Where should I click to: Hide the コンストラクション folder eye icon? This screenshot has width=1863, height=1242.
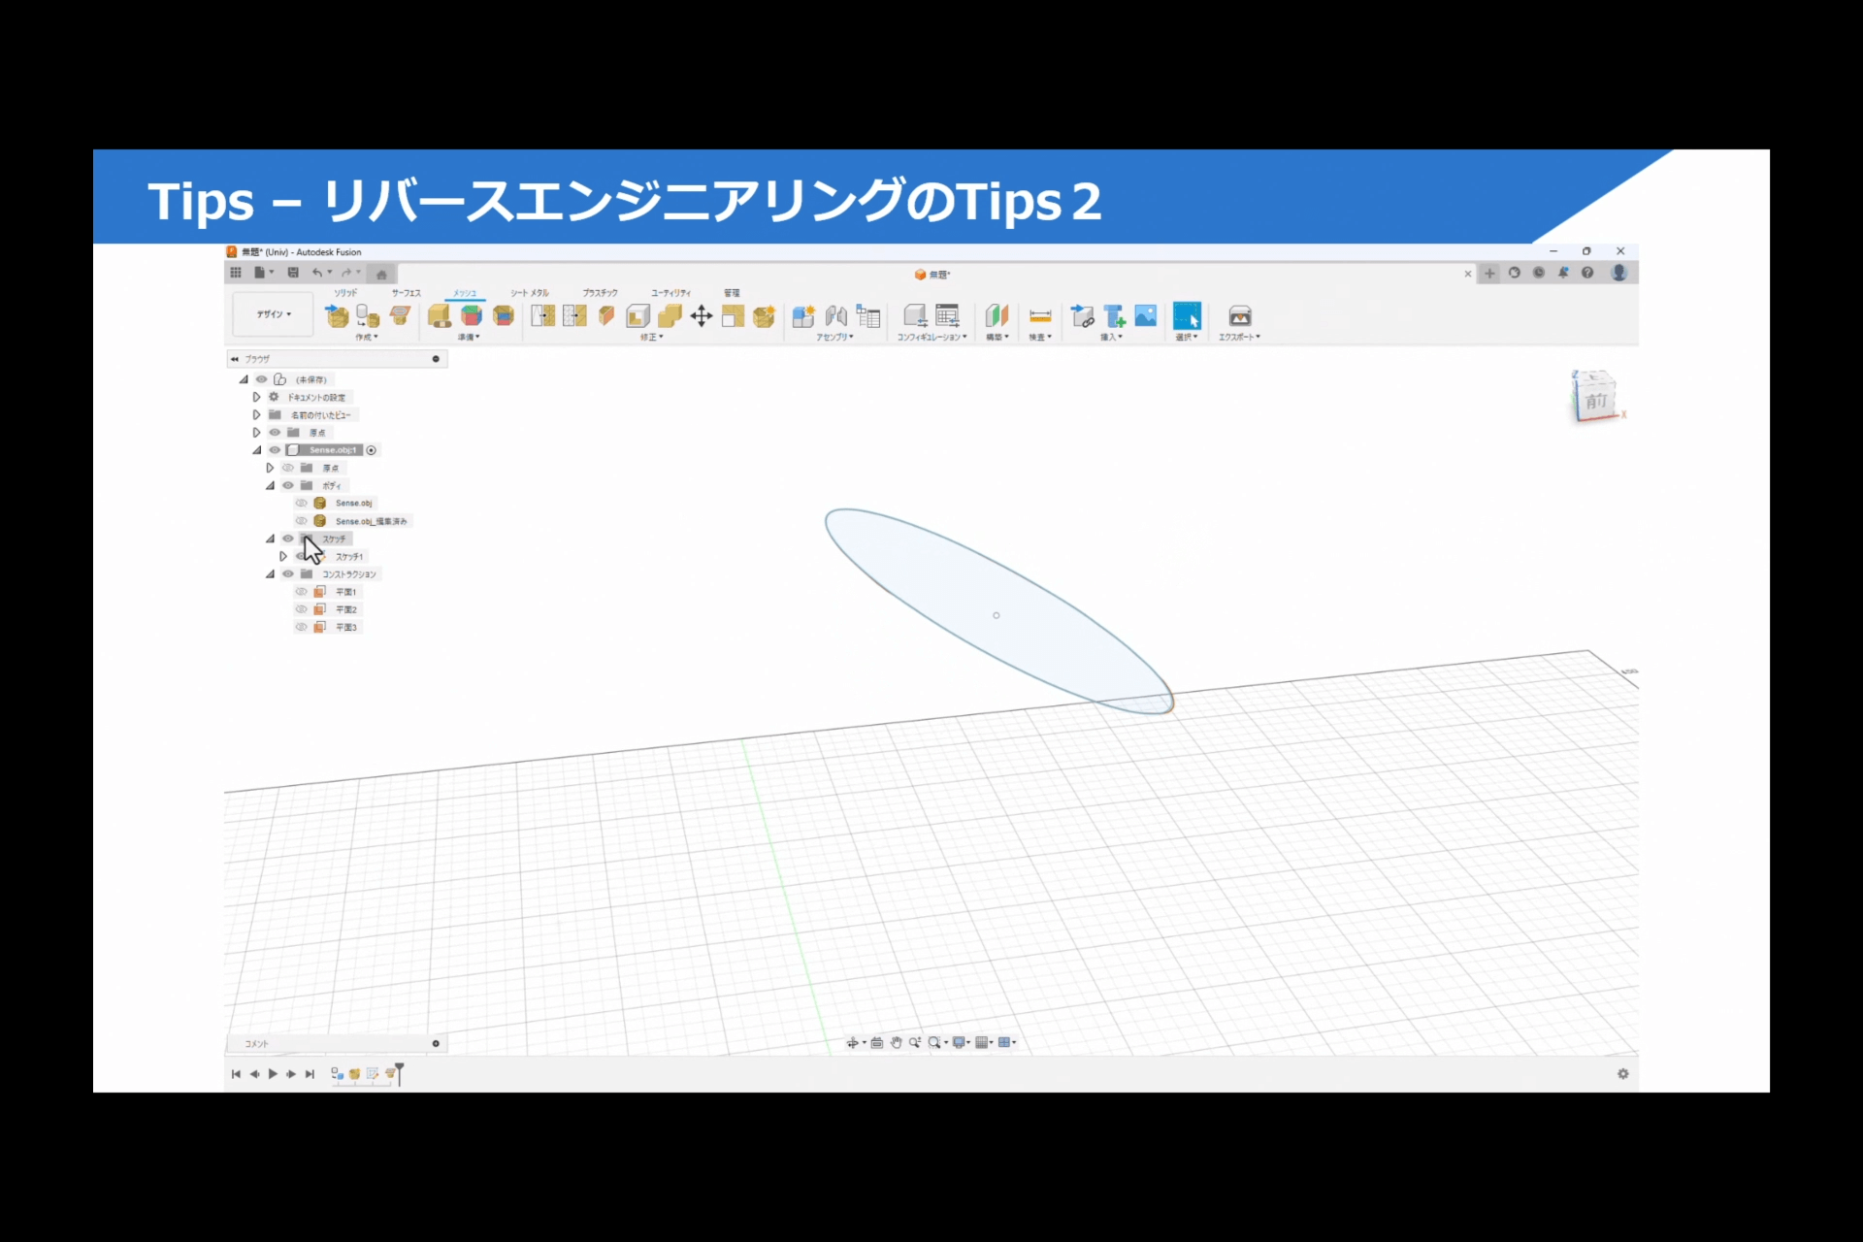[288, 573]
